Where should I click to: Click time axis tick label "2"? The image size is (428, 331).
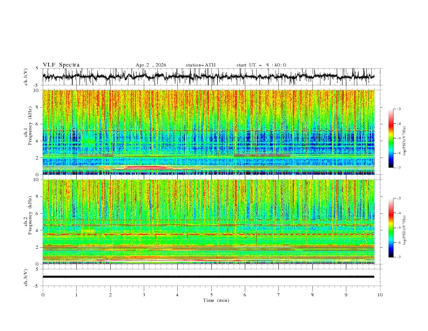pyautogui.click(x=110, y=295)
